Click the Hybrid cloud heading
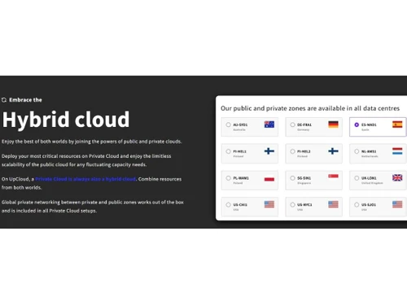407x305 pixels. point(66,120)
